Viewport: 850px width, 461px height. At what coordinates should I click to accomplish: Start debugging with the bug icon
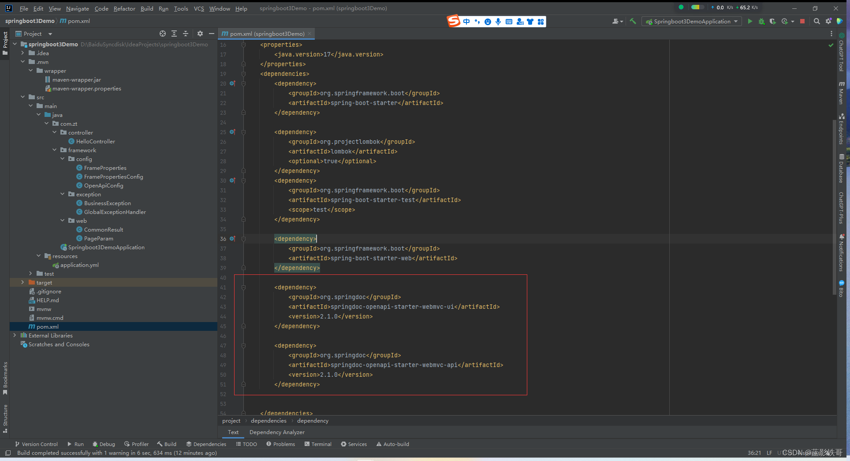tap(761, 21)
